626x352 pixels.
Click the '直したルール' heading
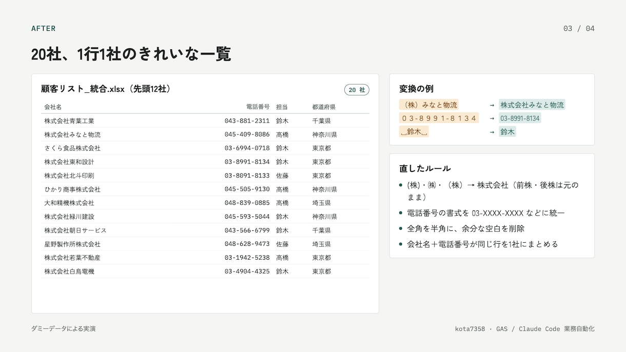pos(425,168)
